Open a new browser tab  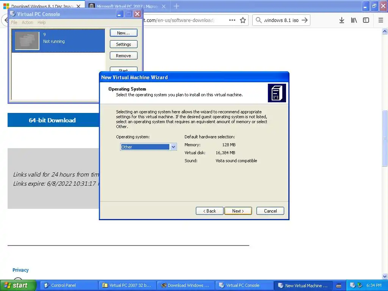pyautogui.click(x=177, y=6)
